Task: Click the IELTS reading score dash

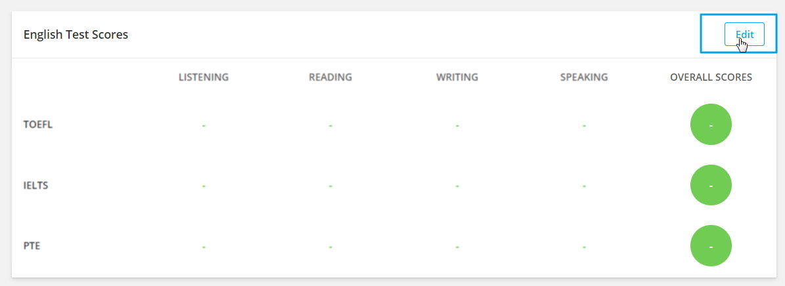Action: click(330, 186)
